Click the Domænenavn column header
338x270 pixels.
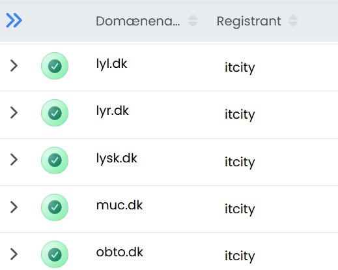pyautogui.click(x=138, y=22)
